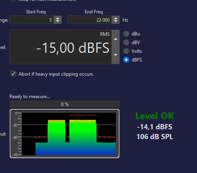Increase the End Freq value with up arrow
This screenshot has height=173, width=197.
tap(115, 18)
